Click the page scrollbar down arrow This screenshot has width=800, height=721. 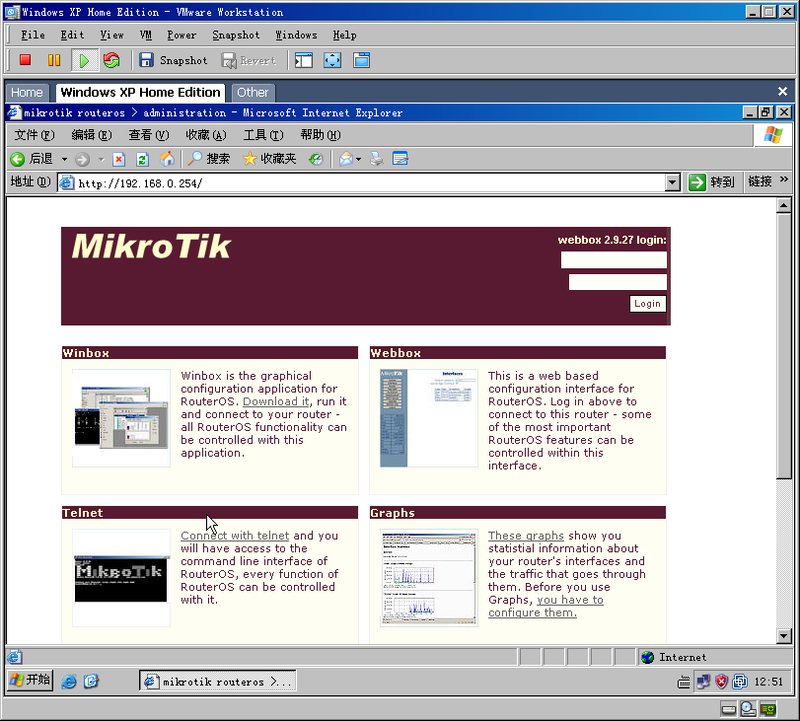[783, 636]
